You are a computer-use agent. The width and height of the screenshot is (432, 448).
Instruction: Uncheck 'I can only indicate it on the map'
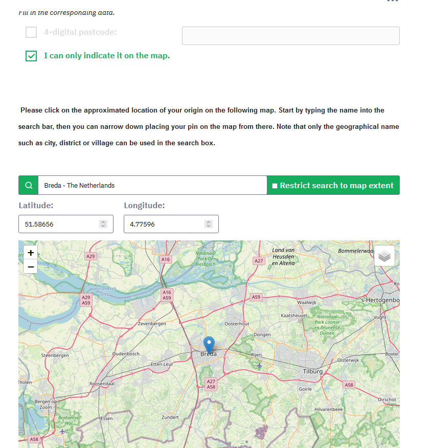31,56
